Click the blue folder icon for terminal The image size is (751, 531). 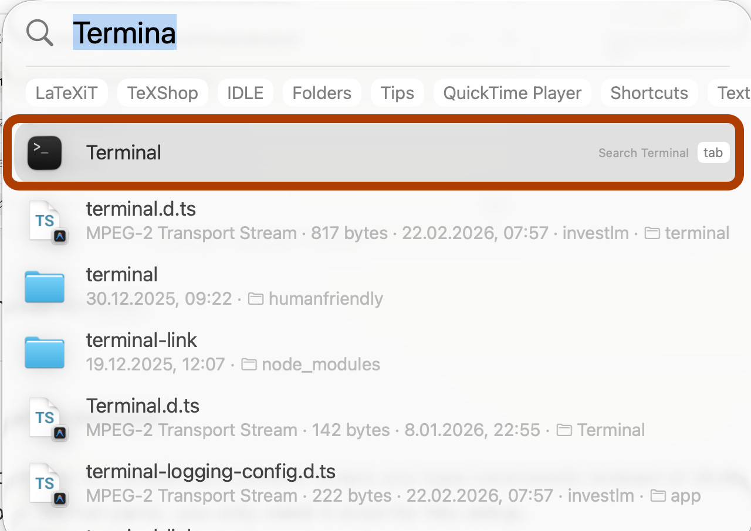45,287
